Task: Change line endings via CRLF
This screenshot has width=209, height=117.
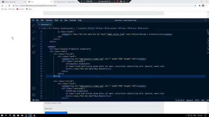Action: click(x=203, y=100)
